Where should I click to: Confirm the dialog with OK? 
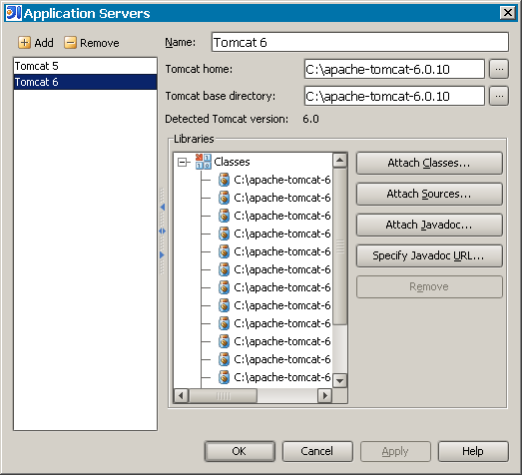tap(240, 451)
